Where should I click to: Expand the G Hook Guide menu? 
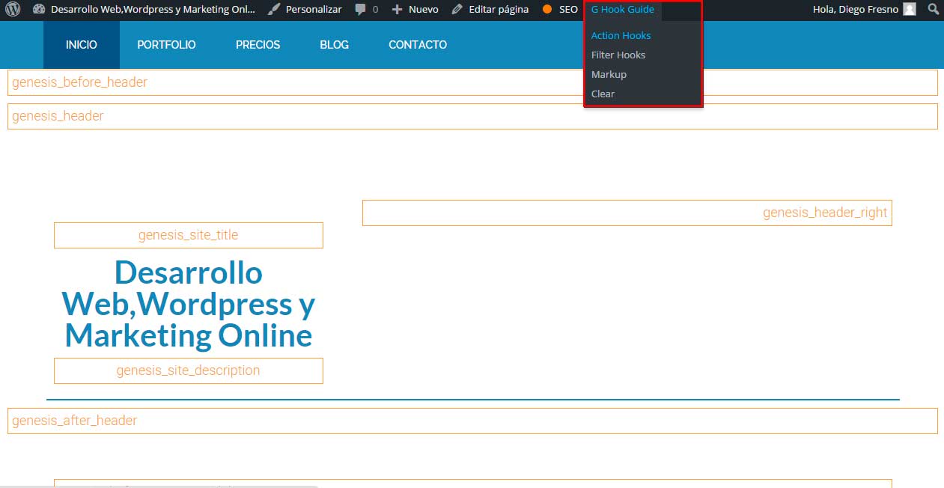click(622, 10)
